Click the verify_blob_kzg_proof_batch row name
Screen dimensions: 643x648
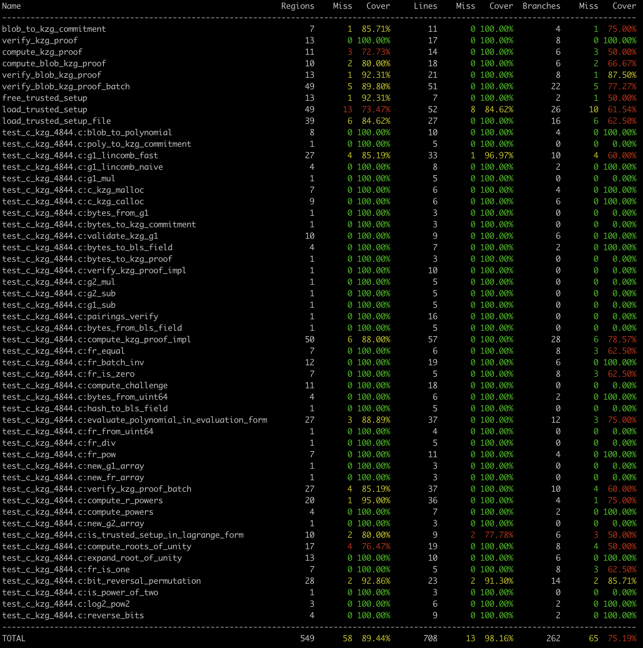[x=66, y=87]
